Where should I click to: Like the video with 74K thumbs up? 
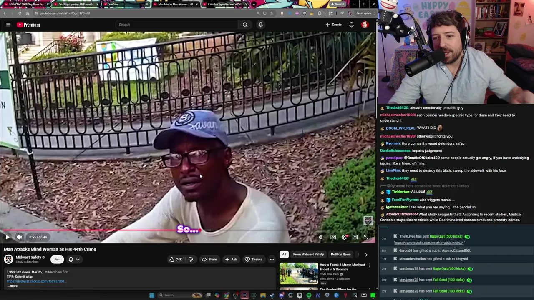point(176,259)
